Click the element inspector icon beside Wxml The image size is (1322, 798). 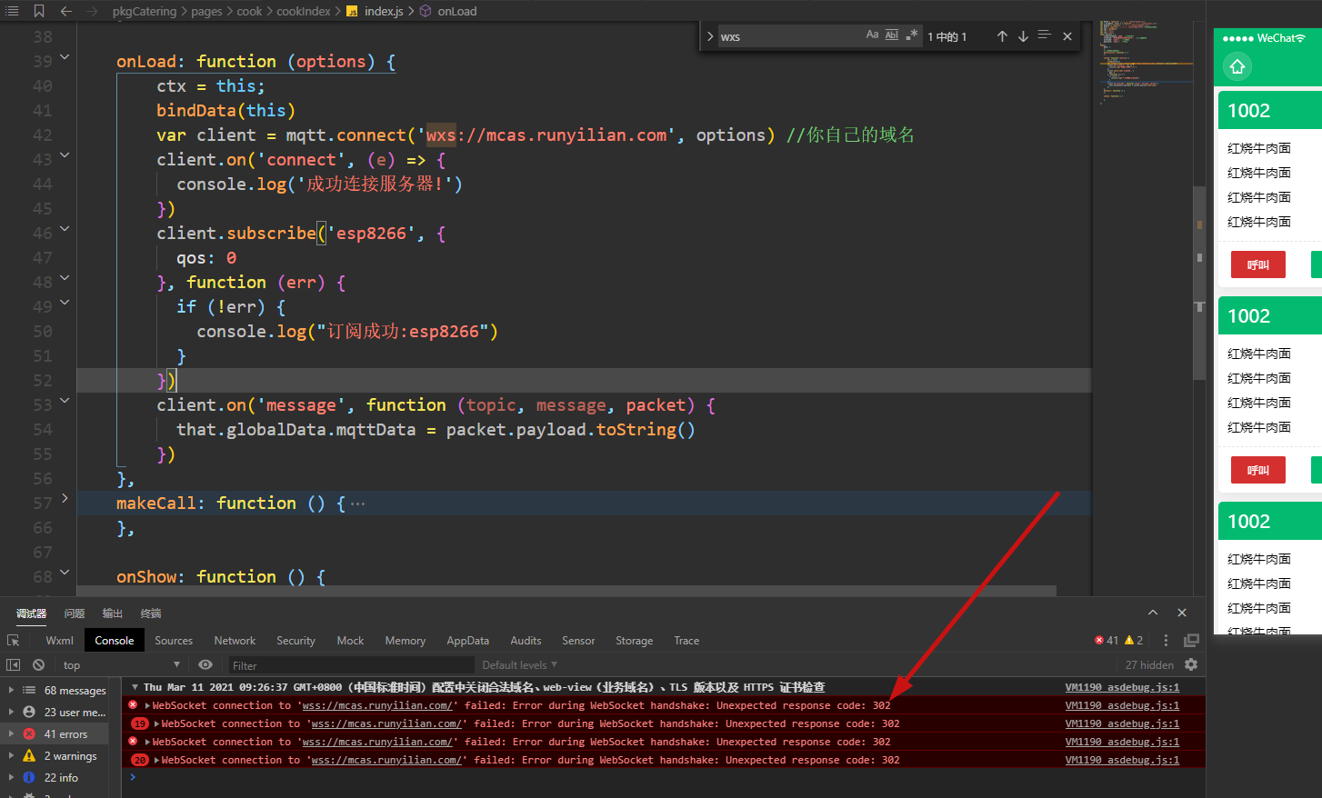[14, 641]
